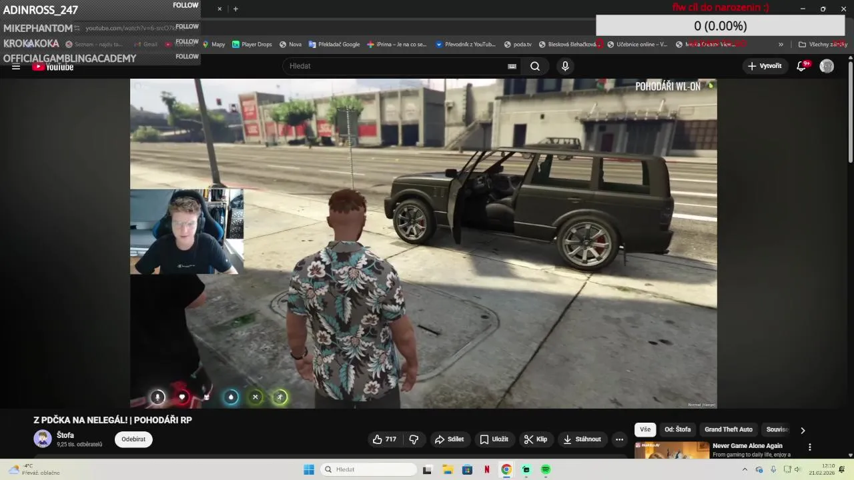
Task: Open Task View from the taskbar
Action: click(427, 469)
